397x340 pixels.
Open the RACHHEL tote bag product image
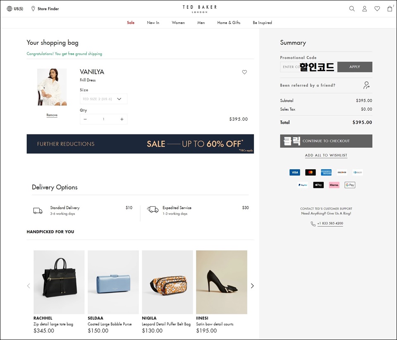click(x=59, y=282)
